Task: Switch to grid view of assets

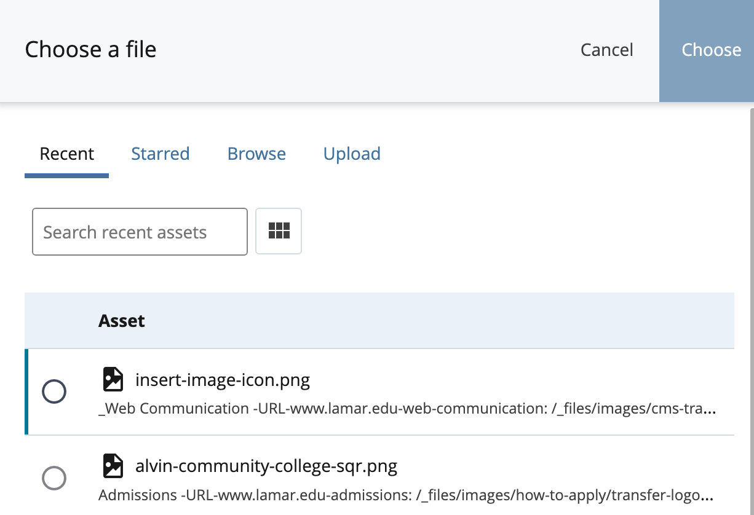Action: coord(279,231)
